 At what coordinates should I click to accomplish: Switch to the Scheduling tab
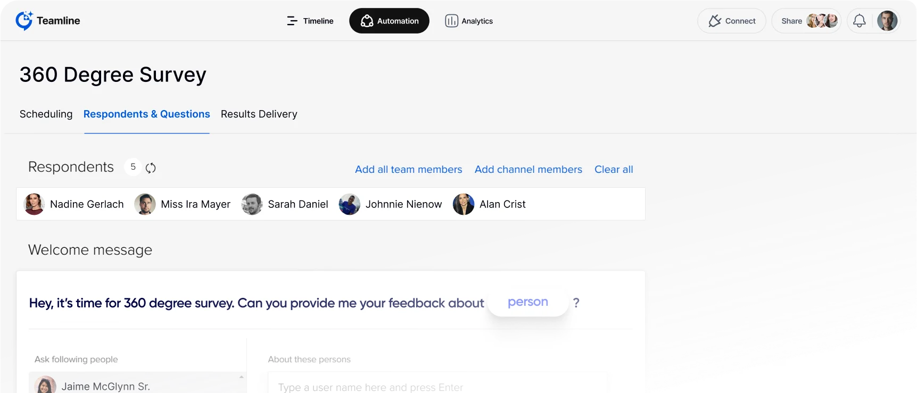46,114
